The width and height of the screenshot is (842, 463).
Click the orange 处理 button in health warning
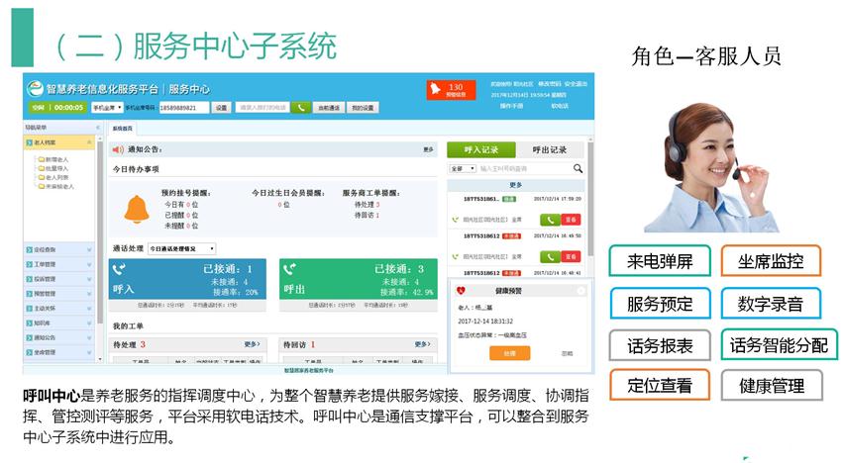[x=509, y=353]
